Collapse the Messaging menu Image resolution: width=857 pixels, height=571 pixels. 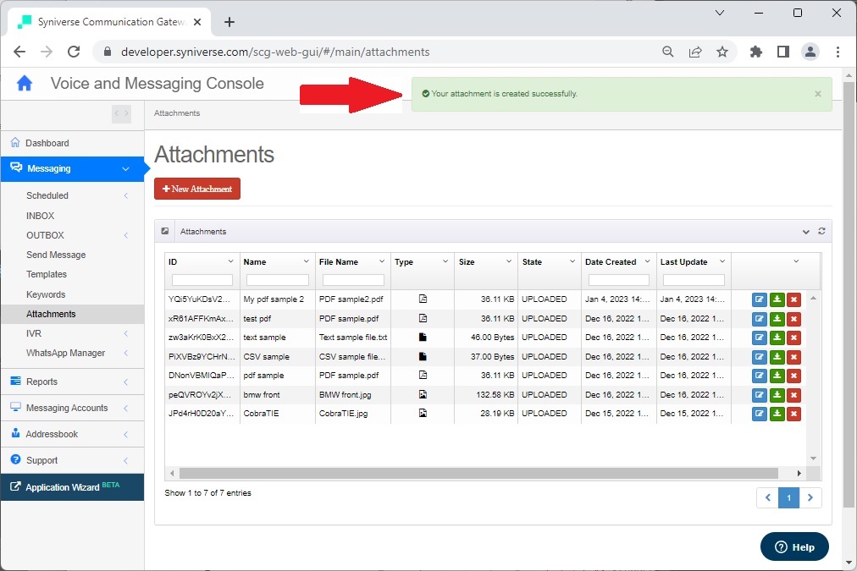click(x=72, y=168)
